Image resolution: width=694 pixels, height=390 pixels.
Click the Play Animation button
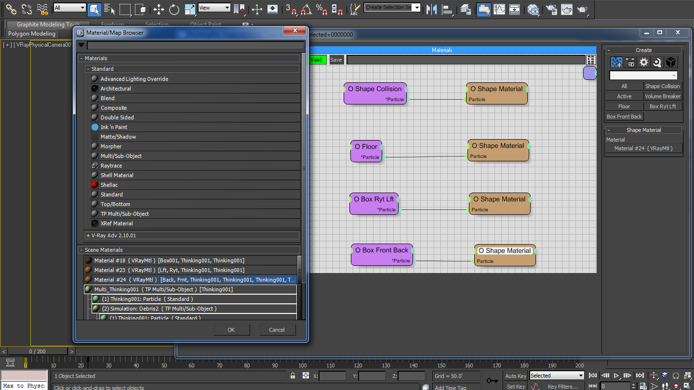(x=616, y=376)
